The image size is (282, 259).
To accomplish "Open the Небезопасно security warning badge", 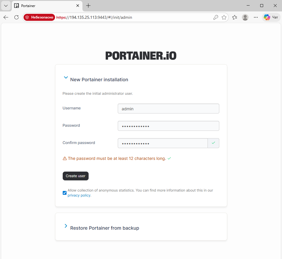I will 39,17.
